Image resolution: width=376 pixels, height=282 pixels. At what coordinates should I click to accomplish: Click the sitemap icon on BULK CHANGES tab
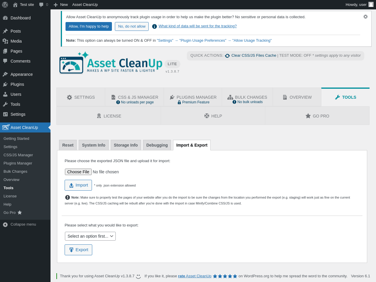pos(230,97)
